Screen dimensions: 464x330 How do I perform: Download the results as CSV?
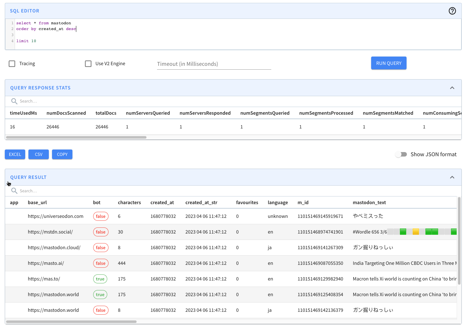(38, 154)
